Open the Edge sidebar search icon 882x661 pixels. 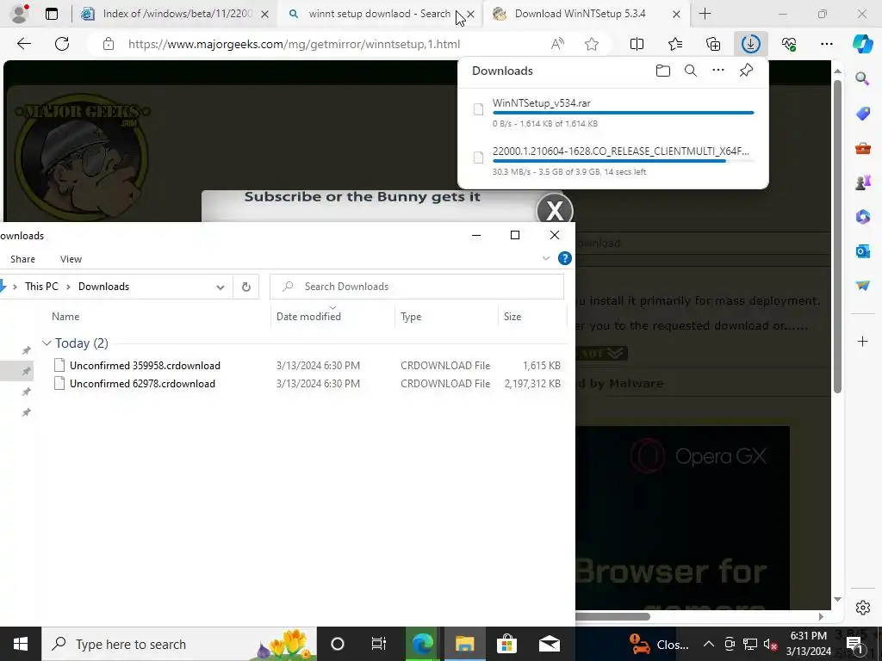[x=862, y=78]
